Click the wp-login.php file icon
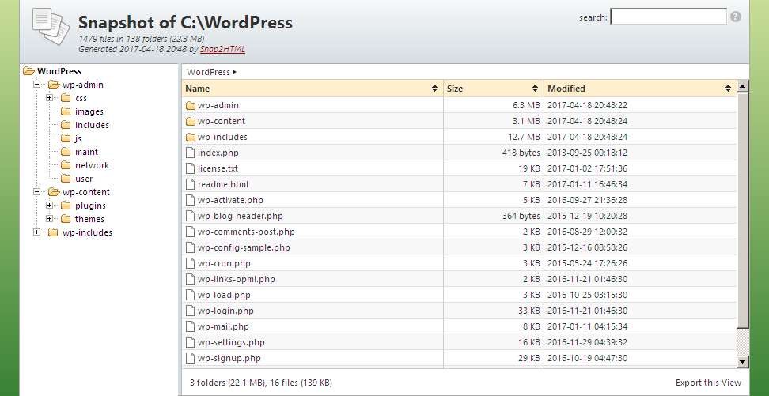Viewport: 769px width, 396px height. [x=191, y=311]
